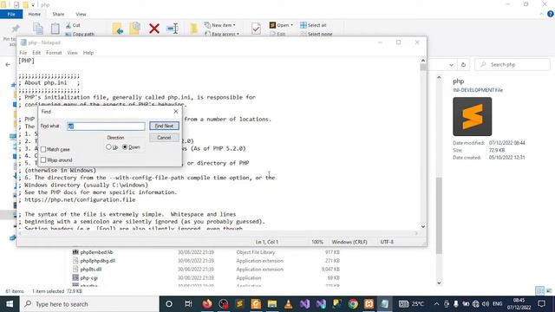Click the Refresh button beside address bar
This screenshot has height=312, width=555.
pyautogui.click(x=463, y=65)
